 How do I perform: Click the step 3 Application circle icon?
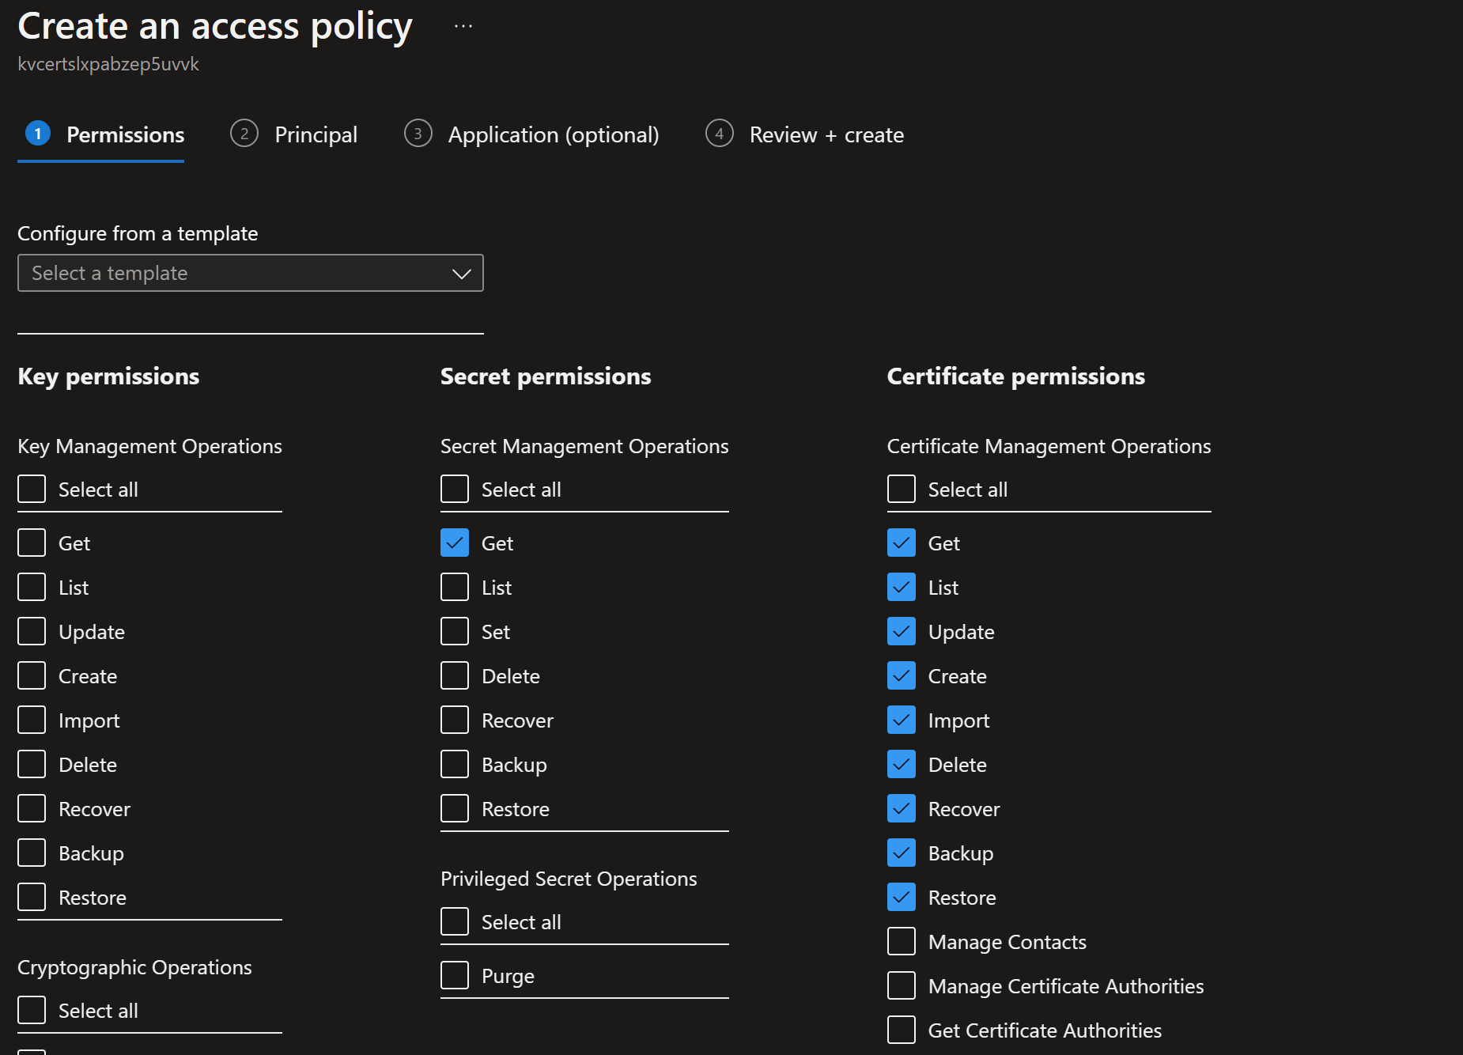coord(418,134)
